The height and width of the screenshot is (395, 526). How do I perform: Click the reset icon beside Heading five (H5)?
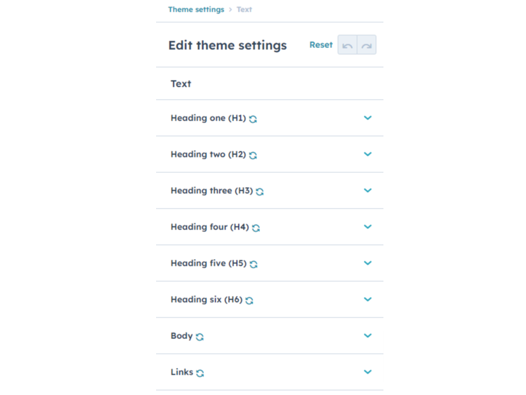[x=253, y=263]
